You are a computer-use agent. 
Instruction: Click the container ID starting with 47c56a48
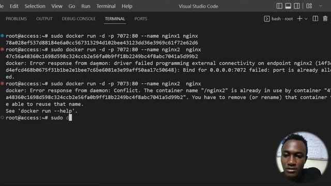[102, 56]
